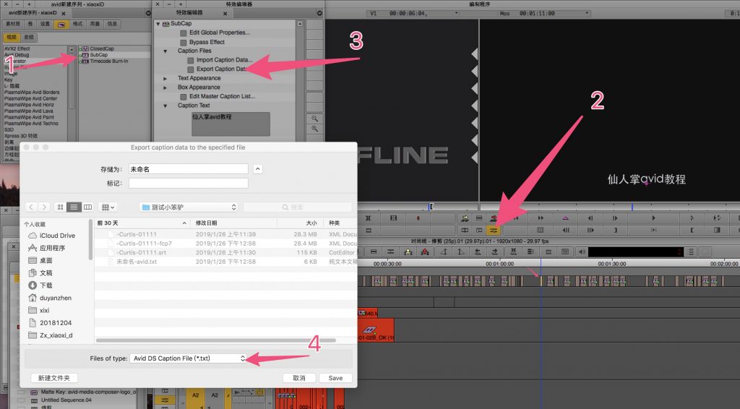The image size is (740, 409).
Task: Click the Save button
Action: tap(335, 379)
